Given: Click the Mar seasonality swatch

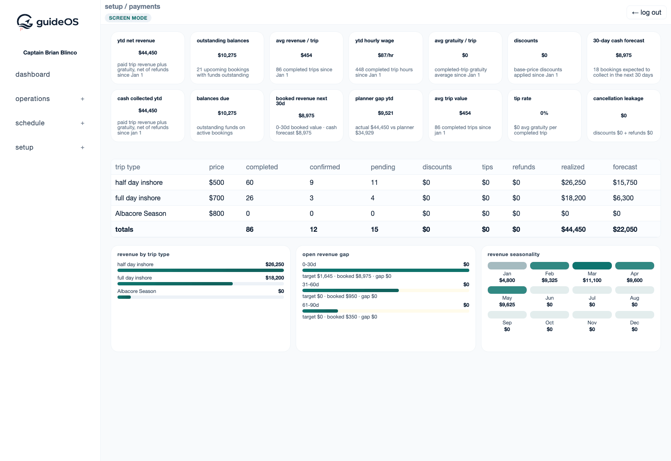Looking at the screenshot, I should point(592,266).
